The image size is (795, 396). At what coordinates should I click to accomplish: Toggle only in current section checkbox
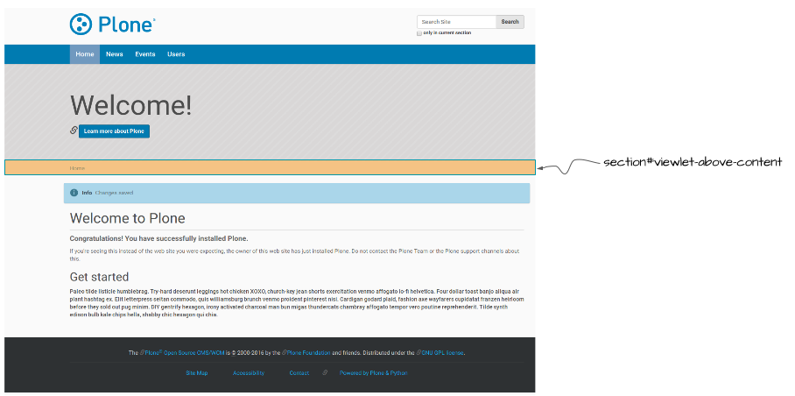pyautogui.click(x=419, y=33)
